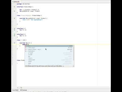Screen dimensions: 122x92
Task: Click gutter marker beside interface ProductsRepo
Action: point(14,7)
